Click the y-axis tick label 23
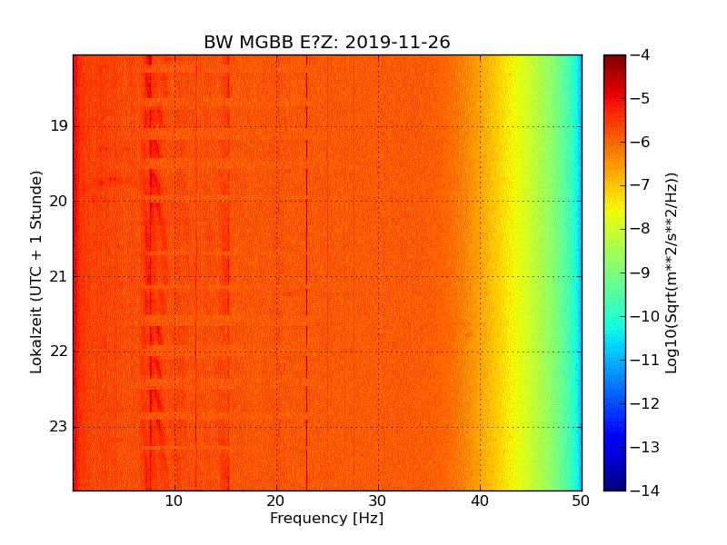This screenshot has height=545, width=727. point(59,427)
